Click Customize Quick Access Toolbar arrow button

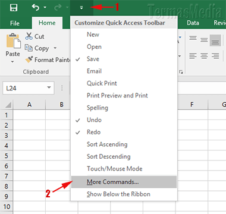pos(81,8)
